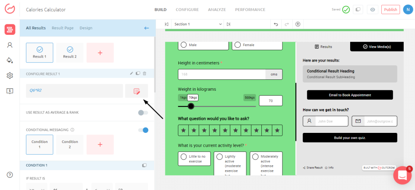Click the last star in rating
The height and width of the screenshot is (190, 415).
click(277, 130)
